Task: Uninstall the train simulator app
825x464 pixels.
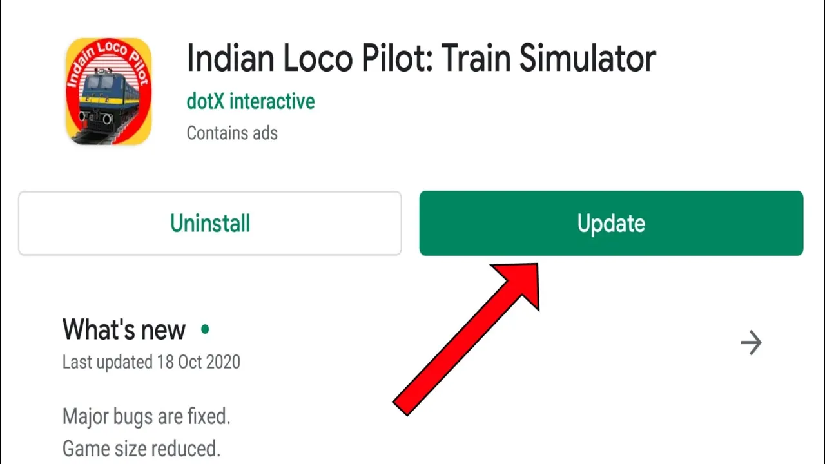Action: point(210,223)
